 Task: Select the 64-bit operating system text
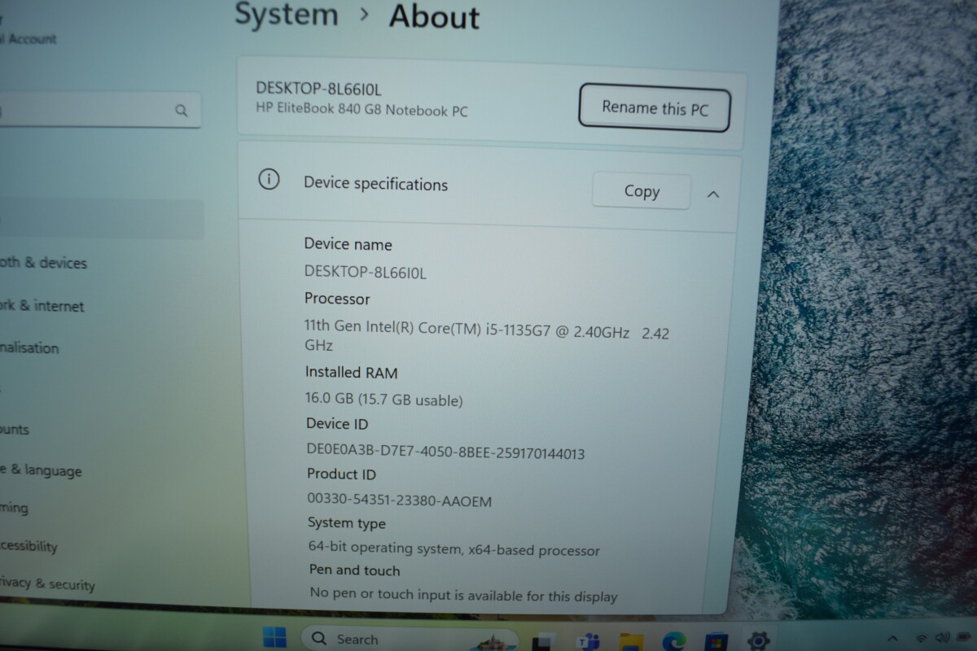click(x=454, y=549)
